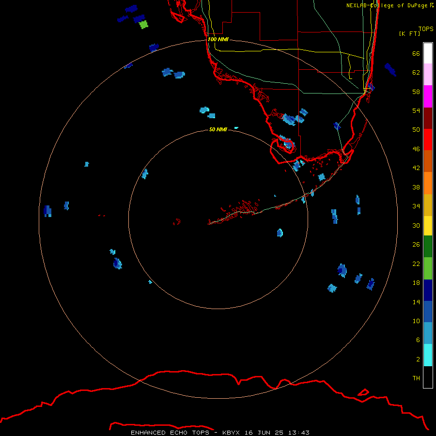436x436 pixels.
Task: Click the TH legend label
Action: [x=416, y=378]
